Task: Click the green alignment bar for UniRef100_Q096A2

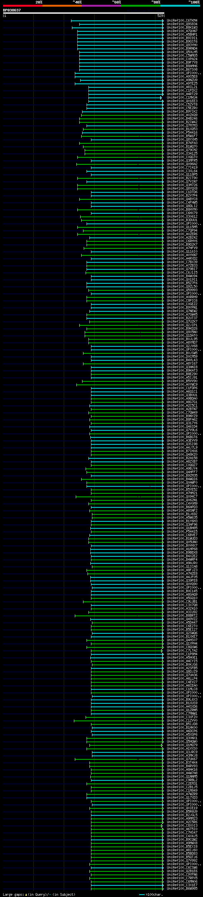Action: tap(120, 164)
